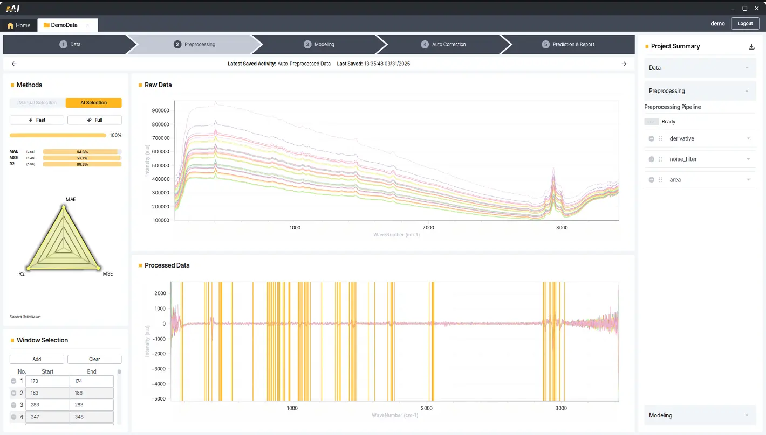Click the noise_filter step drag handle
The width and height of the screenshot is (766, 435).
coord(660,159)
